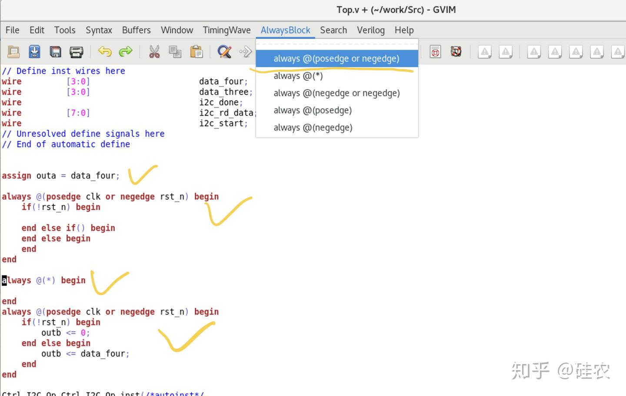
Task: Print the current file
Action: (x=77, y=52)
